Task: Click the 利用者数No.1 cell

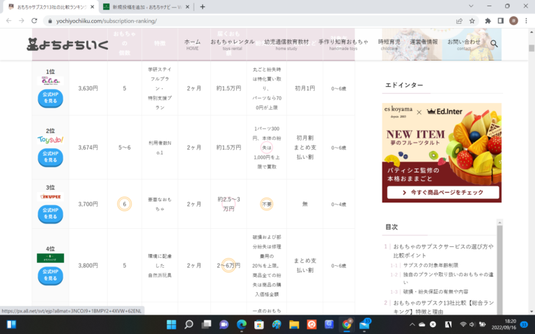Action: [160, 148]
